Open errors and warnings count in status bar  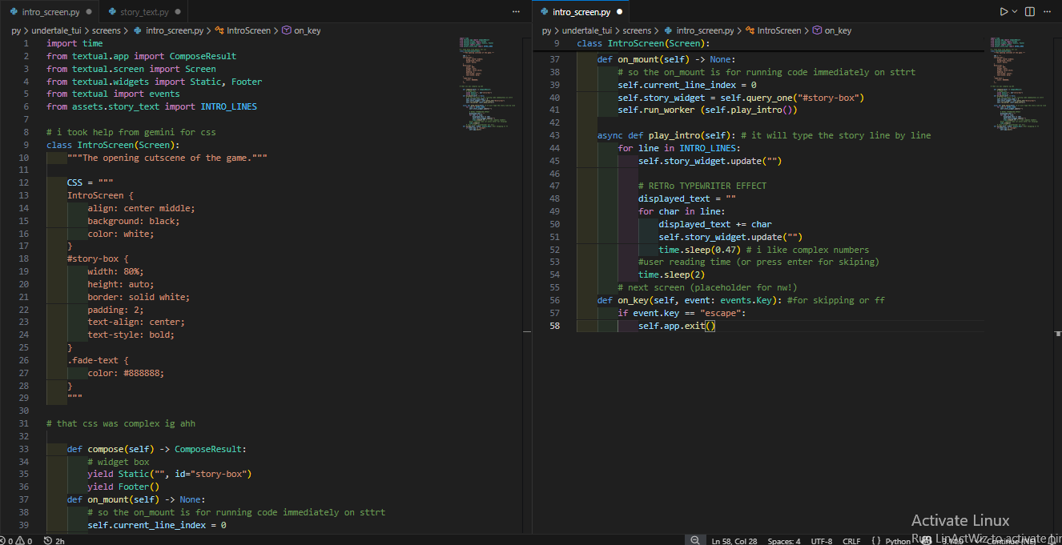(16, 541)
